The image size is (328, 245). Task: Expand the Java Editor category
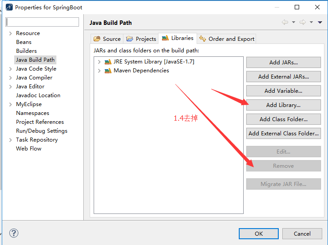pos(11,87)
